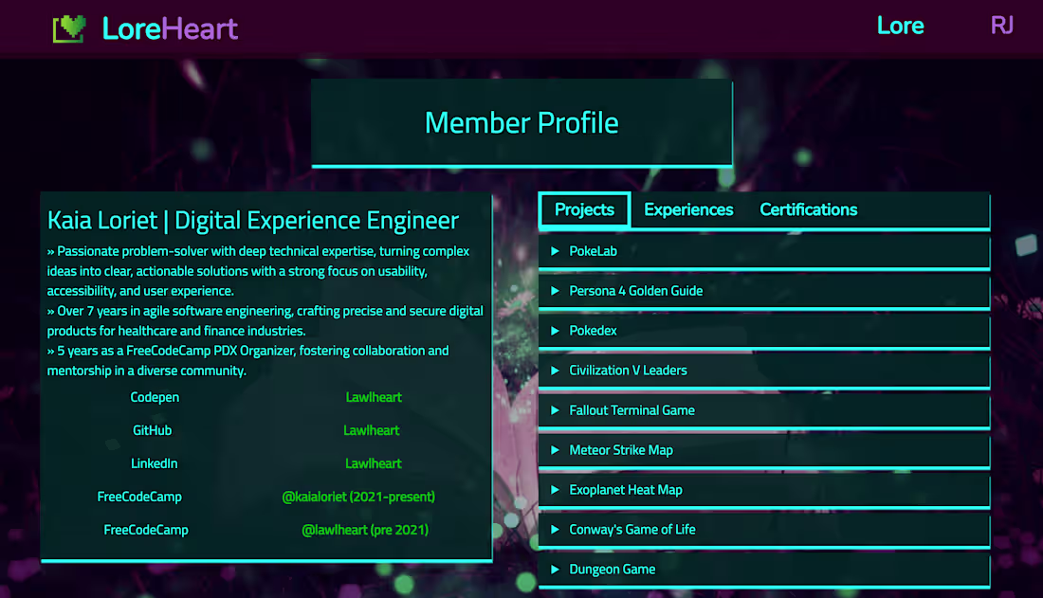Image resolution: width=1043 pixels, height=598 pixels.
Task: Click the LoreHeart pixel heart logo icon
Action: coord(70,28)
